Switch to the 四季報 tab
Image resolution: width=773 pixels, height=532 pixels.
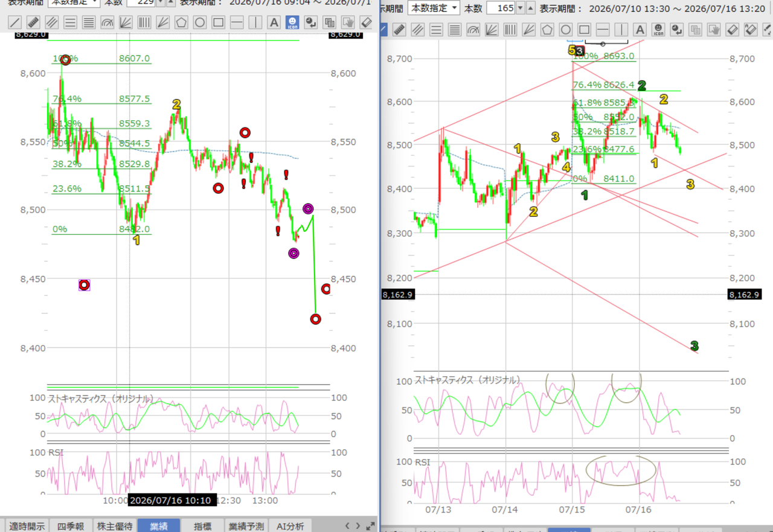click(x=71, y=526)
